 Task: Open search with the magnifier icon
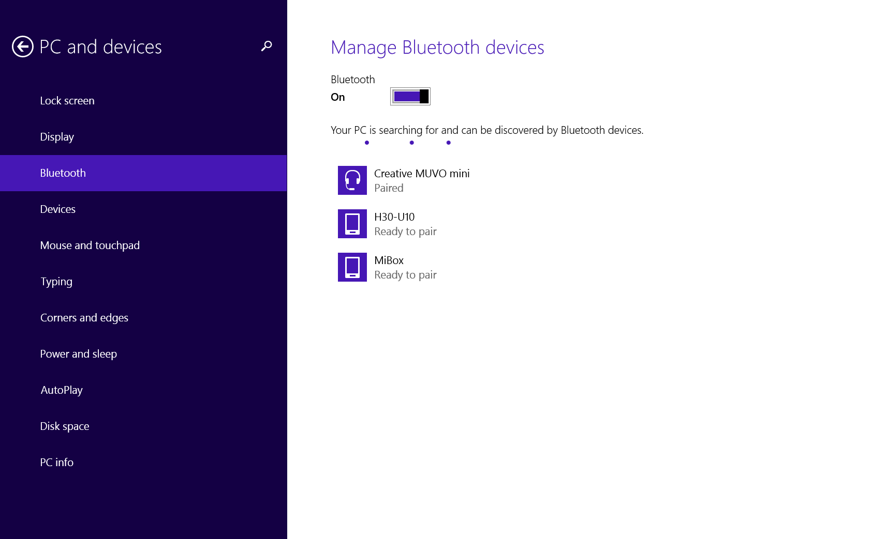(x=266, y=46)
